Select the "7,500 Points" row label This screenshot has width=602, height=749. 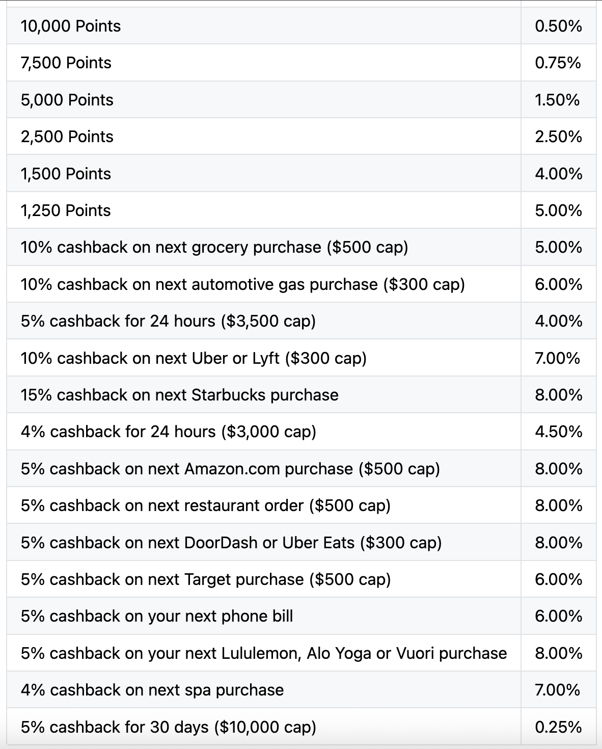click(x=66, y=63)
